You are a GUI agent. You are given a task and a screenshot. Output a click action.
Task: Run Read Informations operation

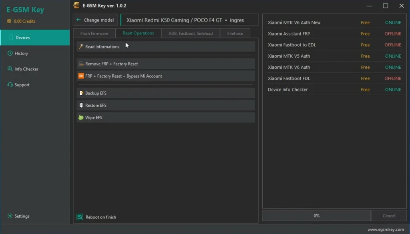(x=166, y=46)
